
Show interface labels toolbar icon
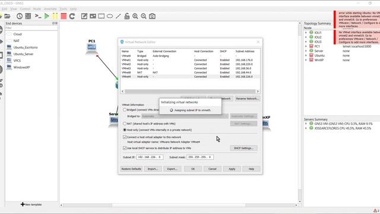pyautogui.click(x=28, y=16)
